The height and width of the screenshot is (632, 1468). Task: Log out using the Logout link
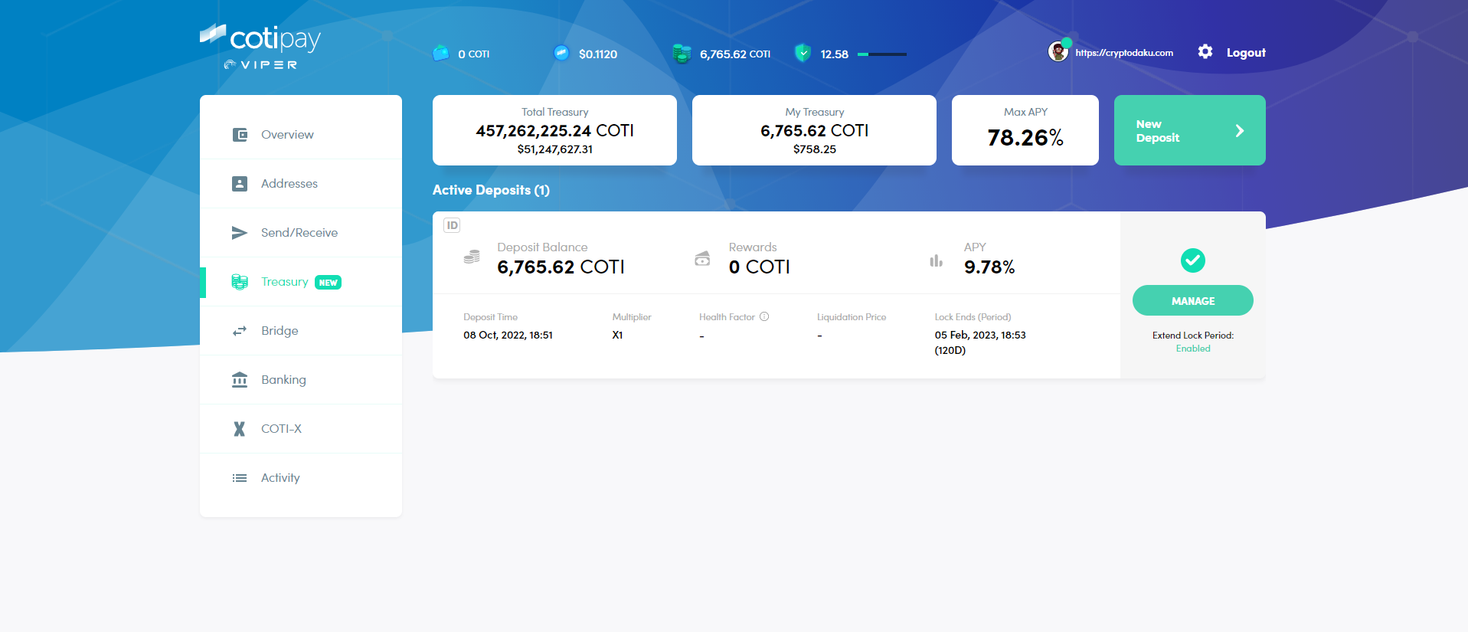point(1246,53)
